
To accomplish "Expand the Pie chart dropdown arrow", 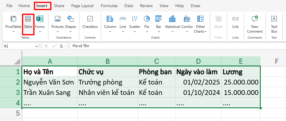I will click(147, 31).
